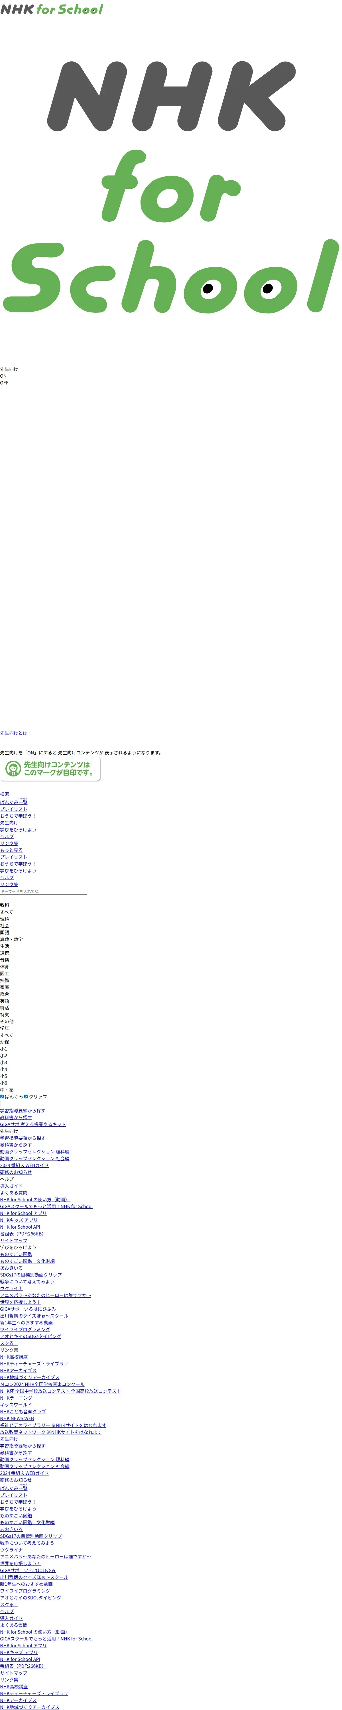Select 総合 in the subject list
342x1710 pixels.
coord(5,994)
